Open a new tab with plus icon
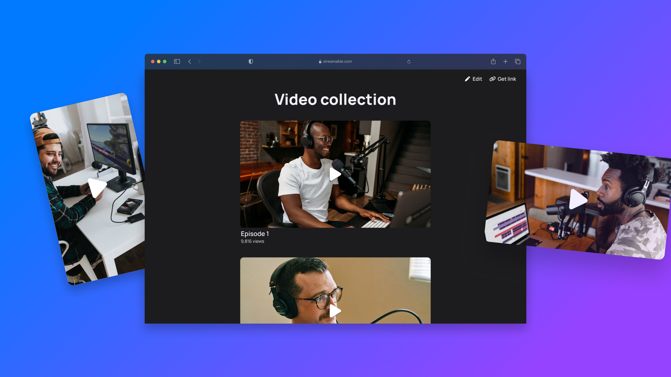Screen dimensions: 671x377 [x=505, y=61]
